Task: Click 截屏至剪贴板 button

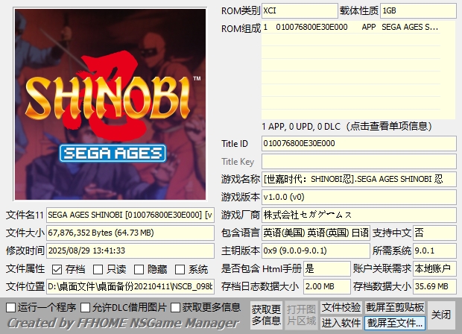Action: [x=395, y=307]
